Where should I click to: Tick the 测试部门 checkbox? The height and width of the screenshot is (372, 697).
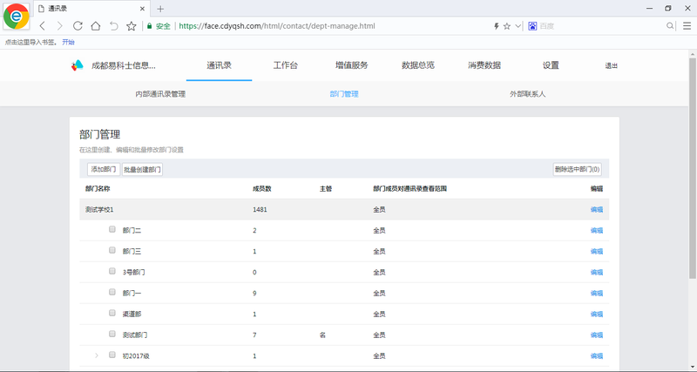112,334
